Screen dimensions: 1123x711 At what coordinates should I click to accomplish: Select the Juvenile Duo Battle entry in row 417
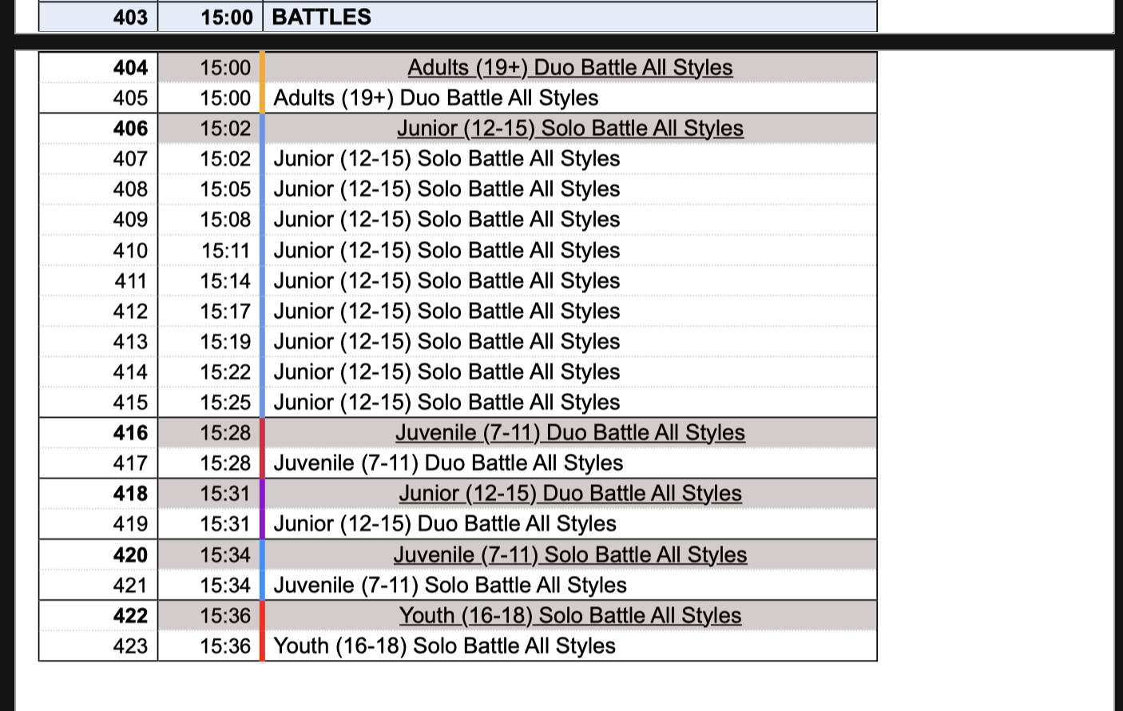(448, 463)
